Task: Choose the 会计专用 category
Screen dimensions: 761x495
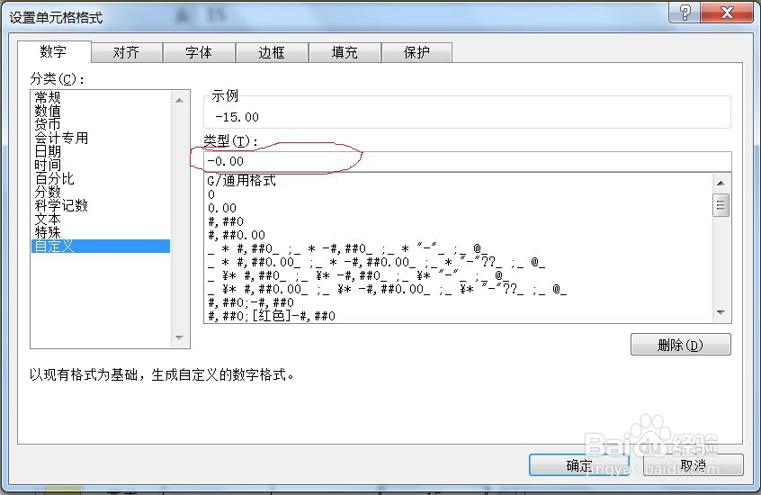Action: point(101,138)
